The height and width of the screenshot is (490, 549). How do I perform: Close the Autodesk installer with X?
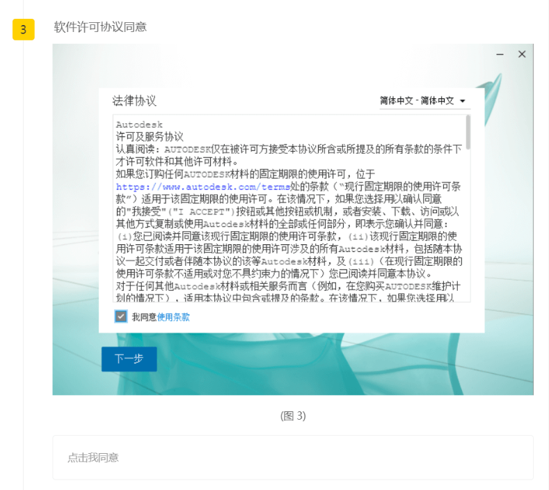coord(522,54)
